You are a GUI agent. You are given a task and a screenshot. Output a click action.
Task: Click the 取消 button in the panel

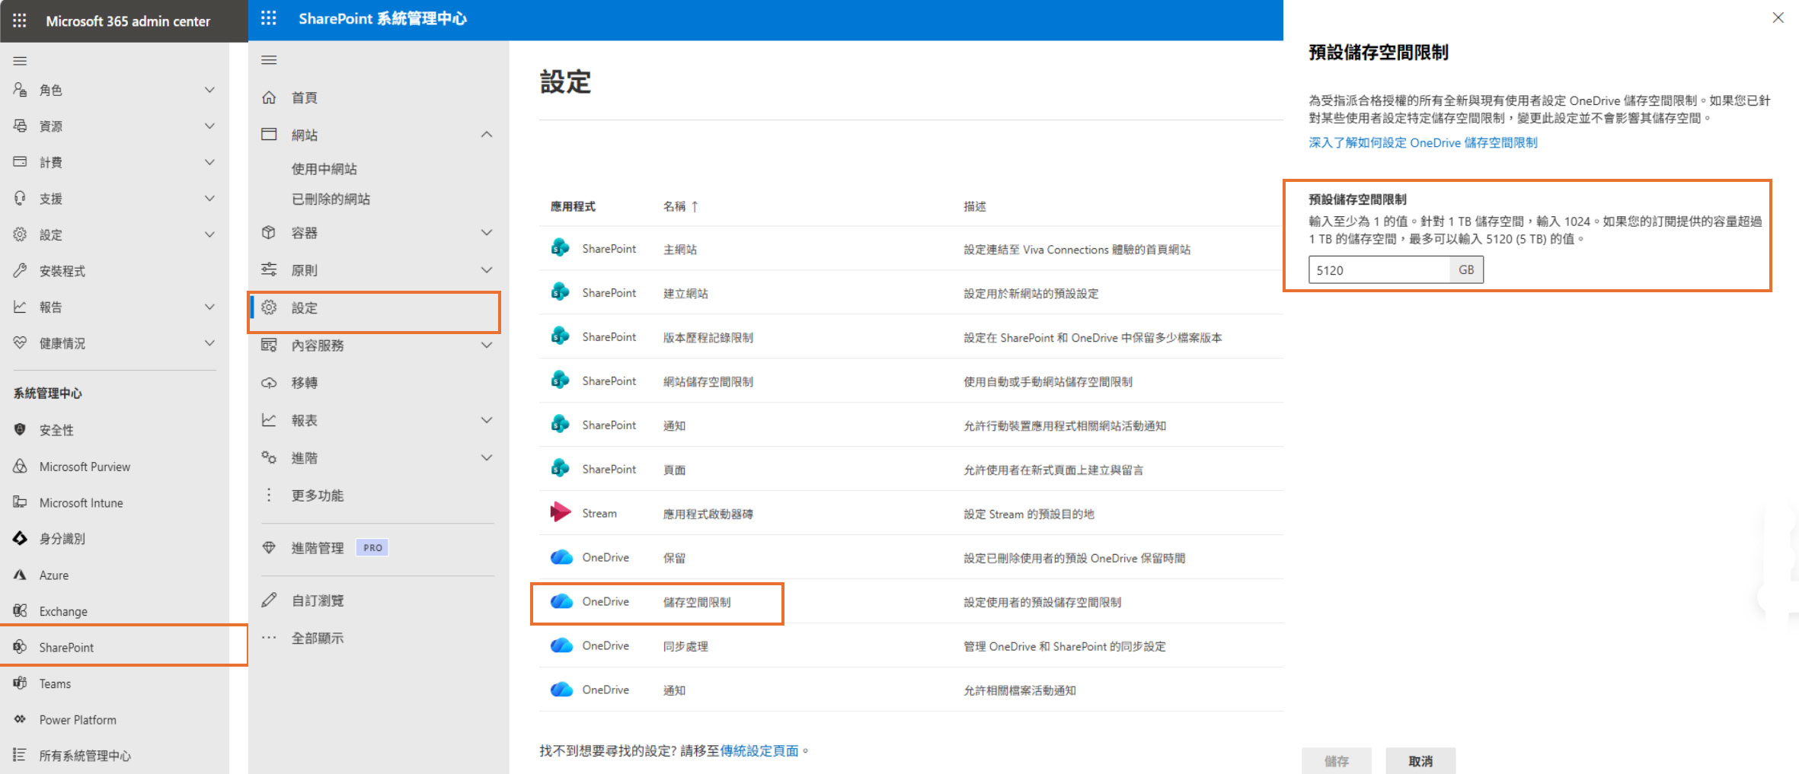click(1420, 760)
